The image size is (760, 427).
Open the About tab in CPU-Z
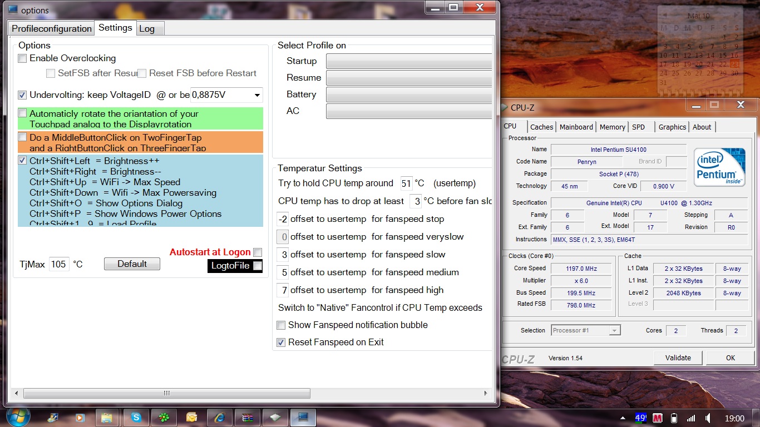coord(702,127)
